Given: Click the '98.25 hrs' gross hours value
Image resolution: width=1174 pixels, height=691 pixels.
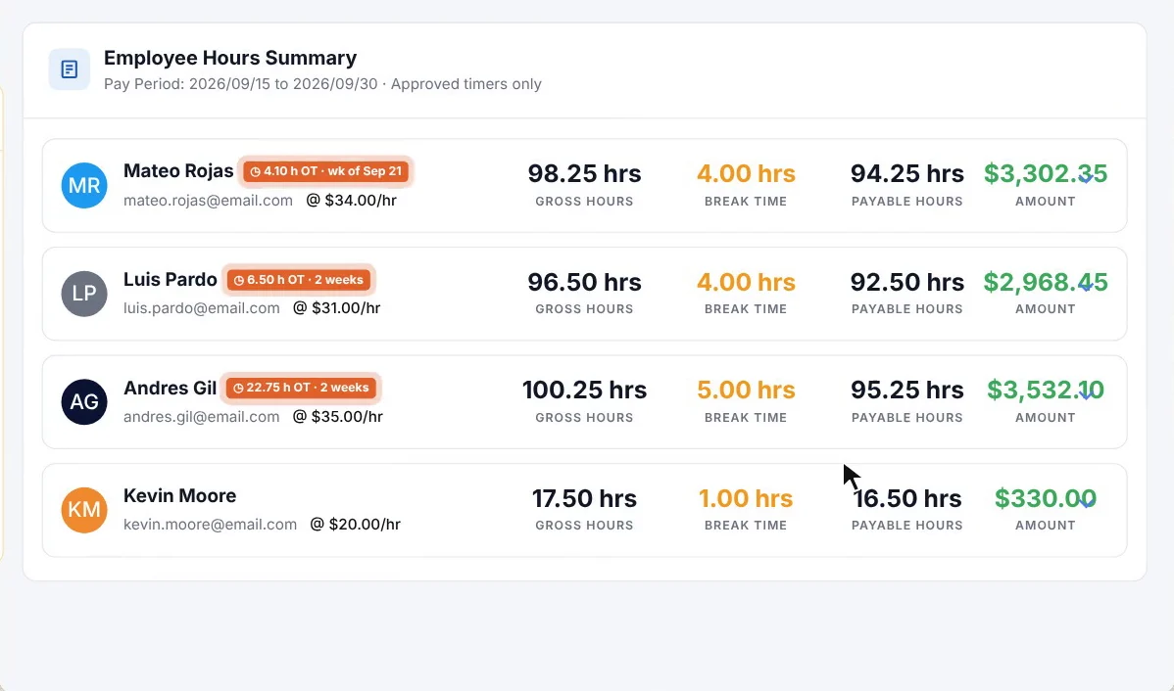Looking at the screenshot, I should pos(585,173).
